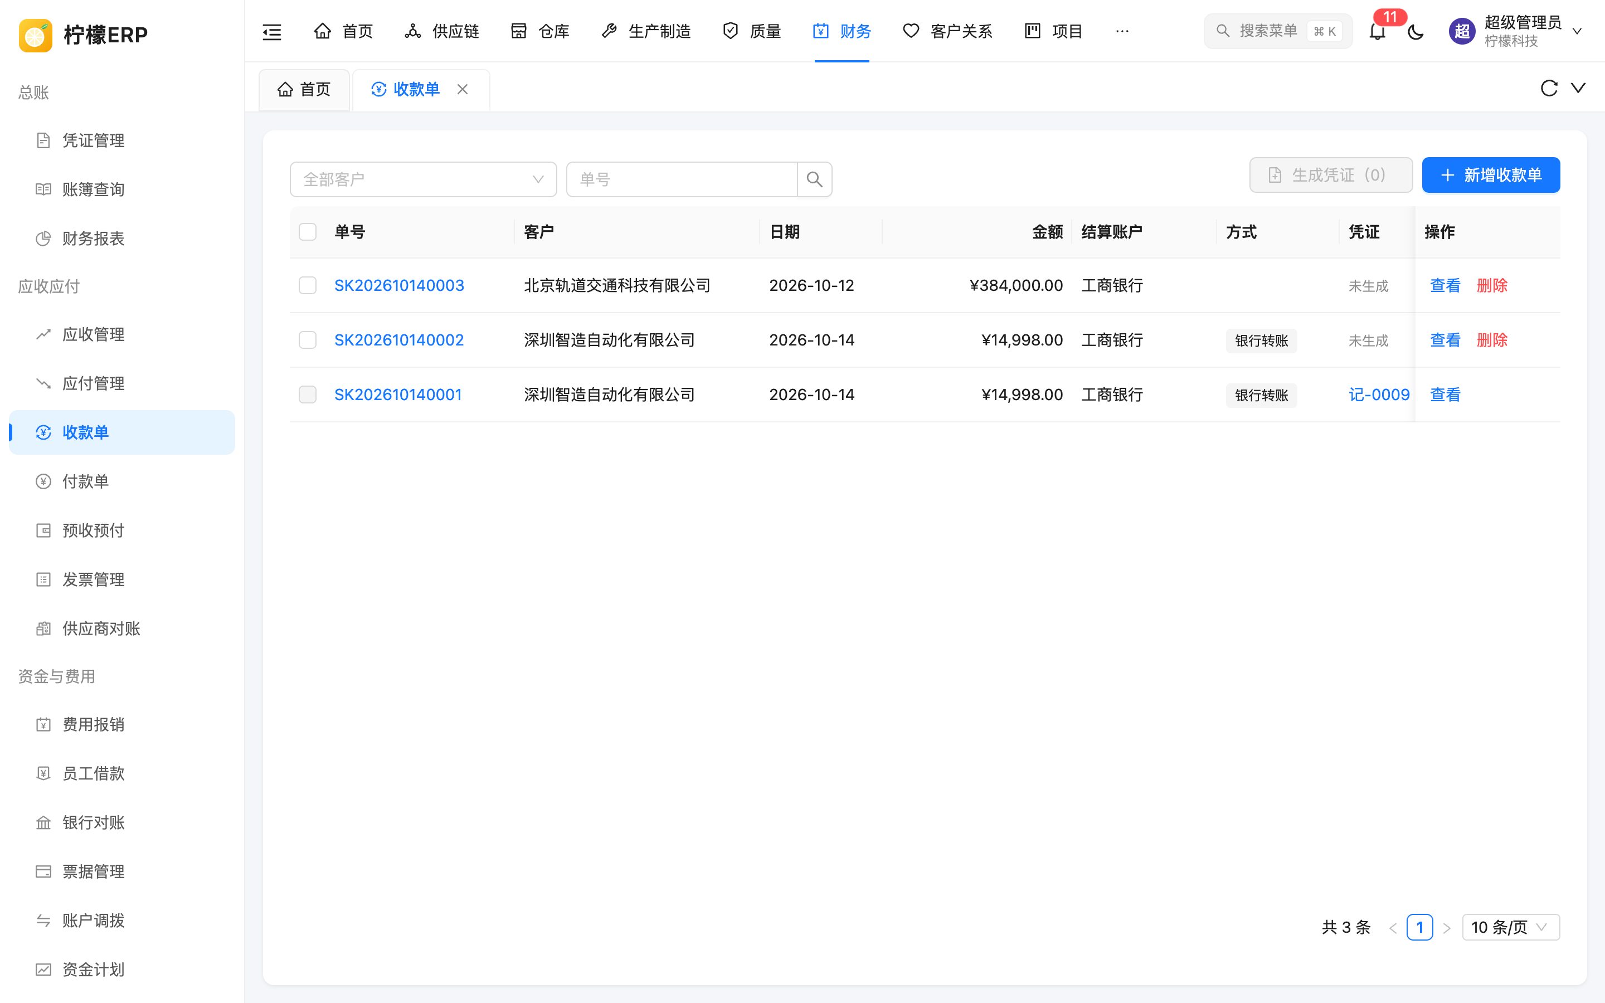Open 发票管理 sidebar item
Image resolution: width=1605 pixels, height=1003 pixels.
point(122,580)
